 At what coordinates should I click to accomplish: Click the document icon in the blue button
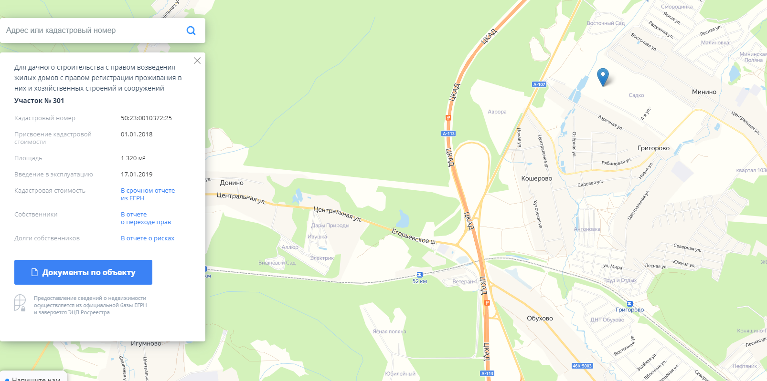(x=34, y=272)
